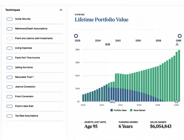Click the 2042 label on the range timeline
The image size is (184, 140).
click(118, 41)
